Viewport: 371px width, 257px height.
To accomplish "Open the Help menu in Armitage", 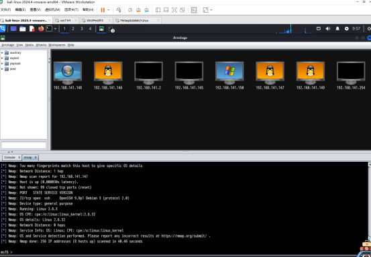I will point(70,45).
